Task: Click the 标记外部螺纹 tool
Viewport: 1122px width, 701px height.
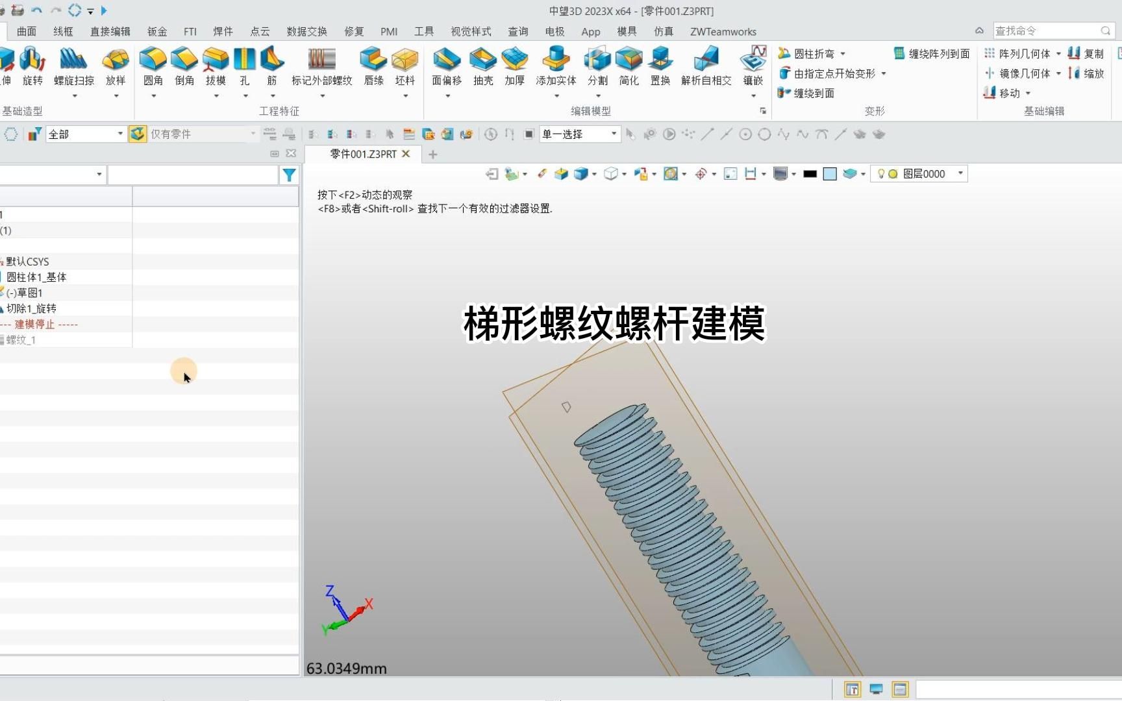Action: pos(322,68)
